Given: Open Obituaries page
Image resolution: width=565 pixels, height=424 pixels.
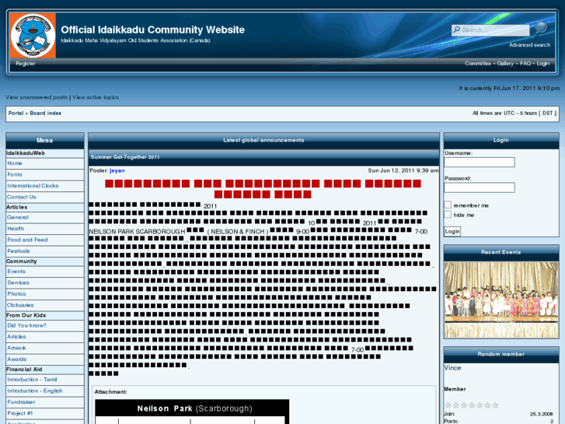Looking at the screenshot, I should 20,305.
